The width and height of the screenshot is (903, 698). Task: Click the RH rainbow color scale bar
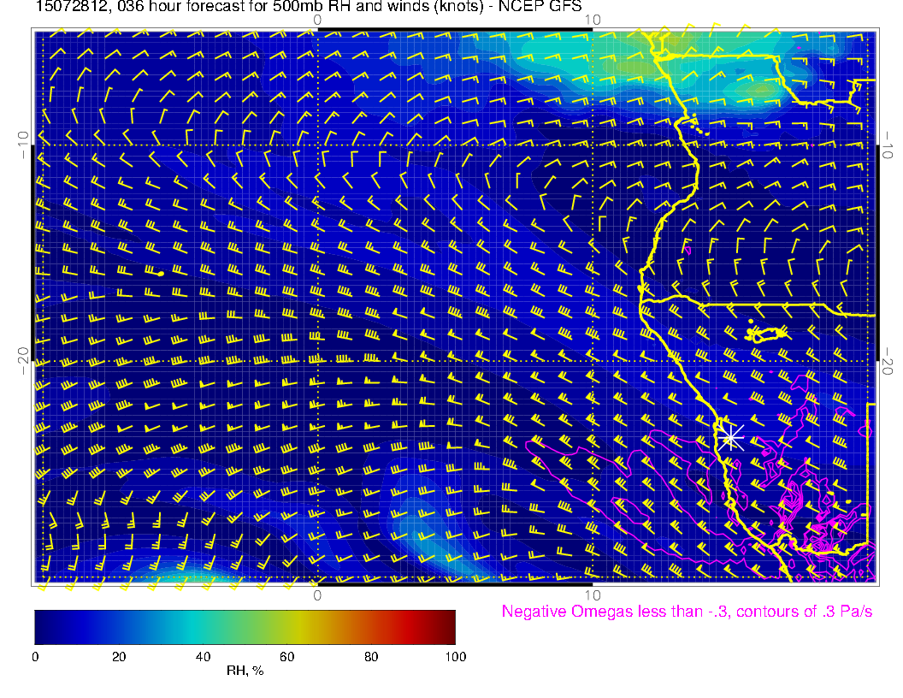245,627
